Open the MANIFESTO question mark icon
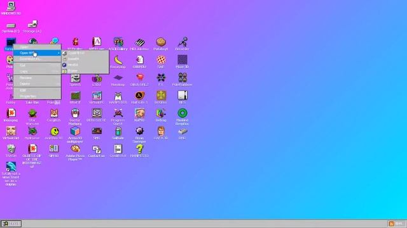This screenshot has height=228, width=407. click(139, 151)
